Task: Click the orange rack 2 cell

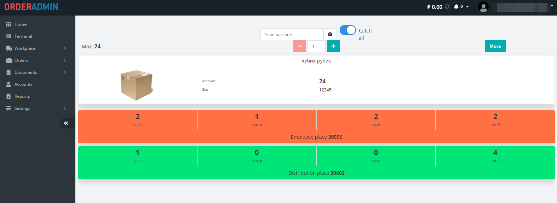Action: [138, 120]
